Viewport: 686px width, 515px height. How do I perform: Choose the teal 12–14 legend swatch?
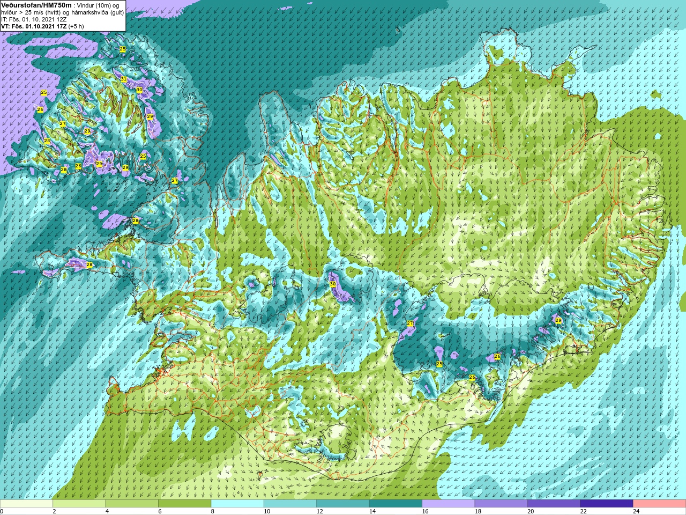pos(343,504)
